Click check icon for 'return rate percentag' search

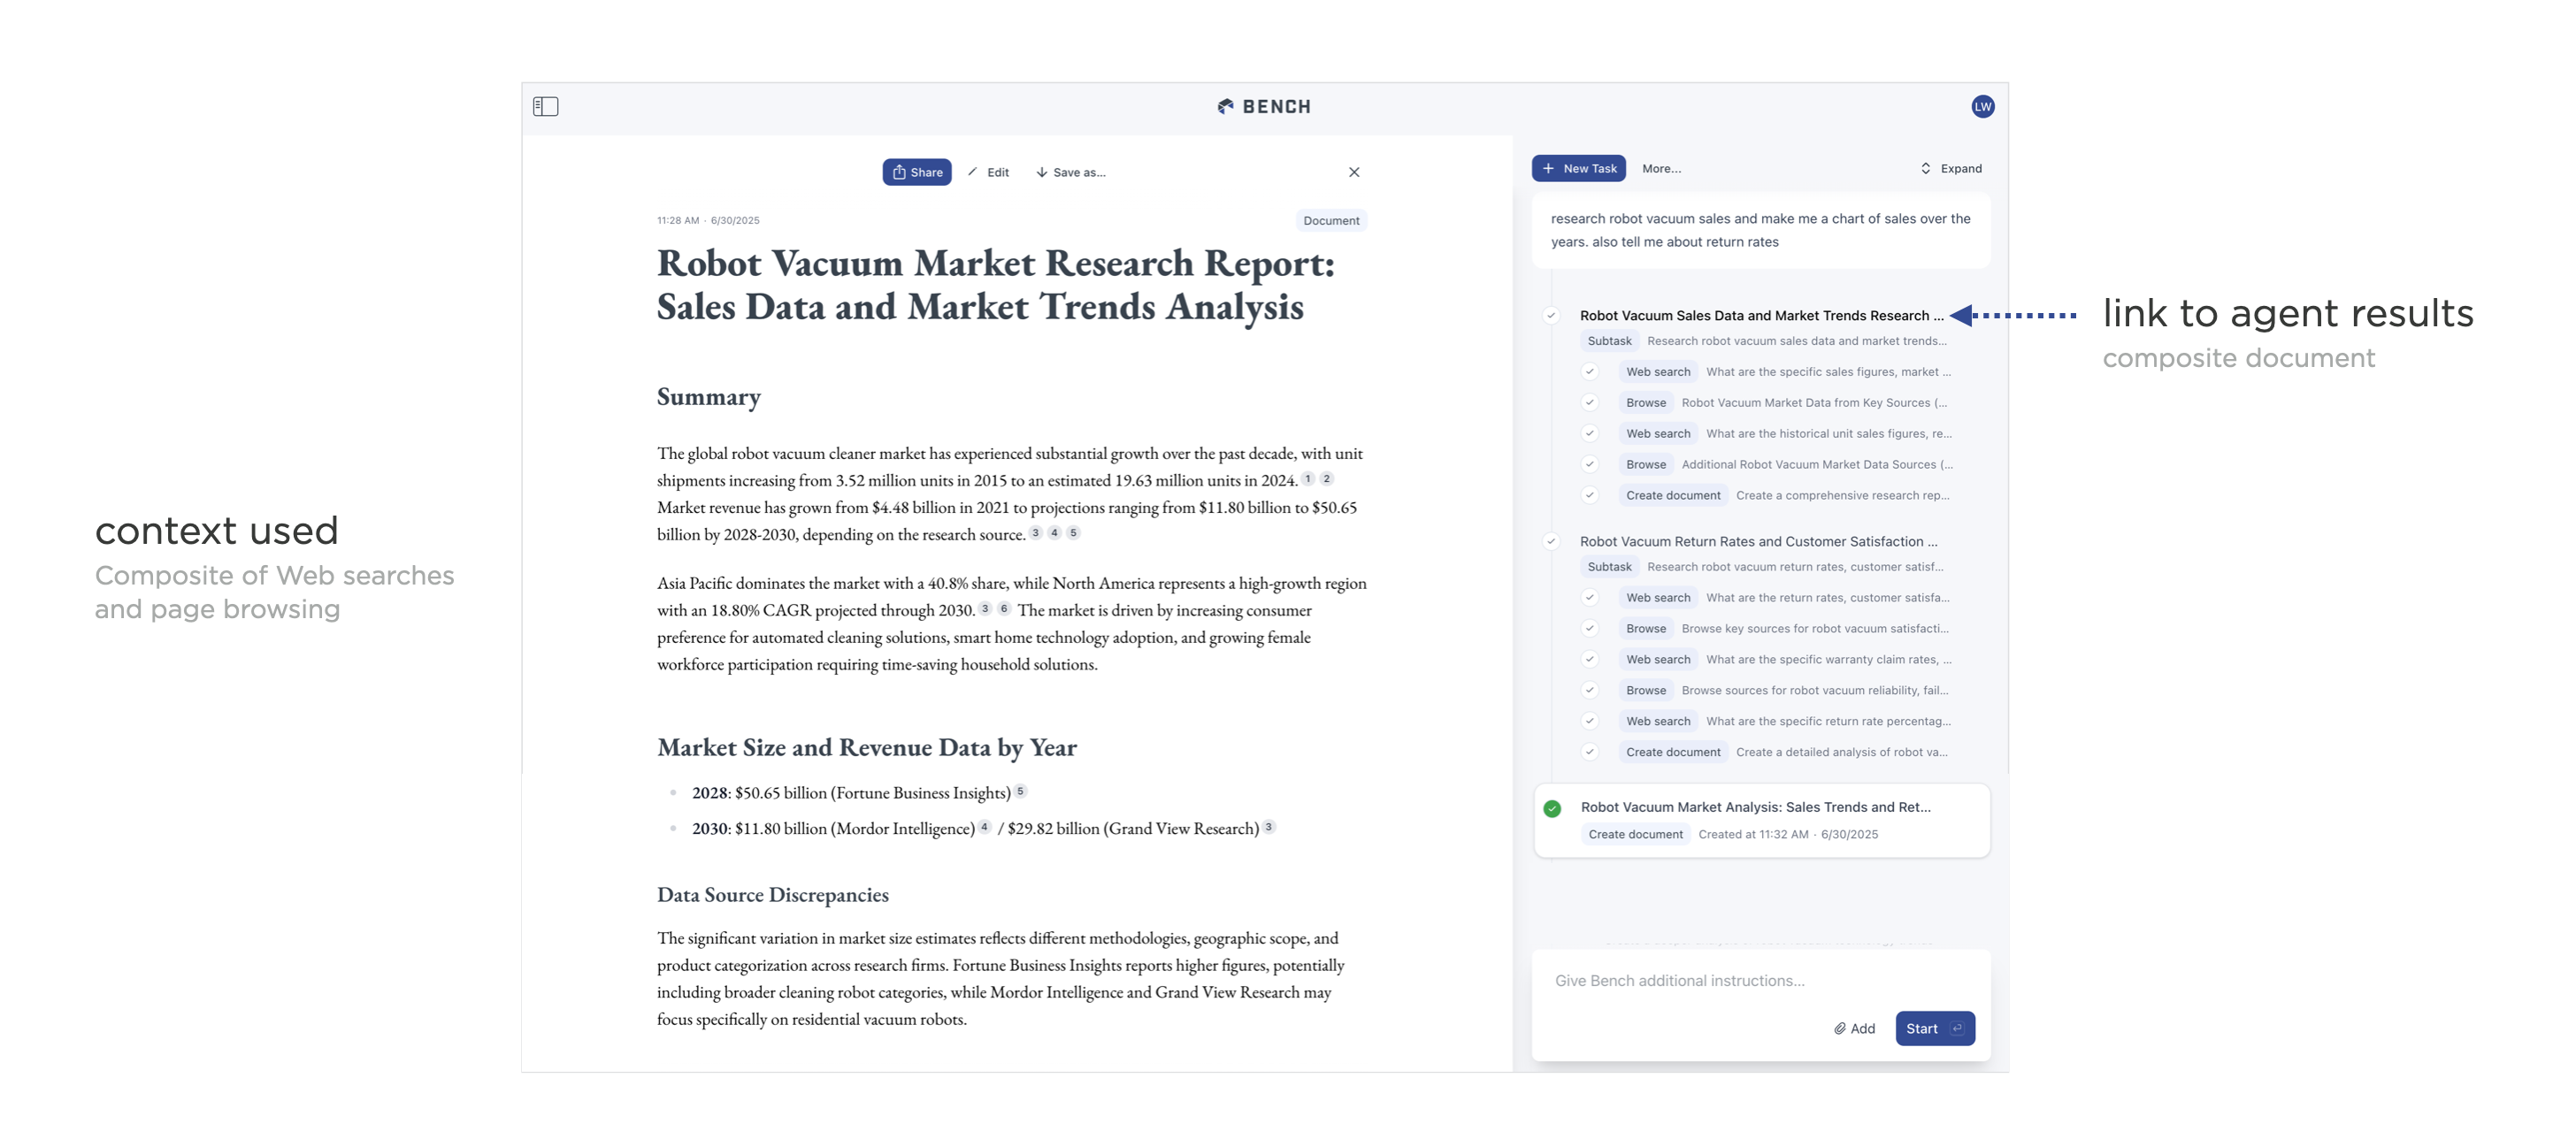tap(1590, 722)
